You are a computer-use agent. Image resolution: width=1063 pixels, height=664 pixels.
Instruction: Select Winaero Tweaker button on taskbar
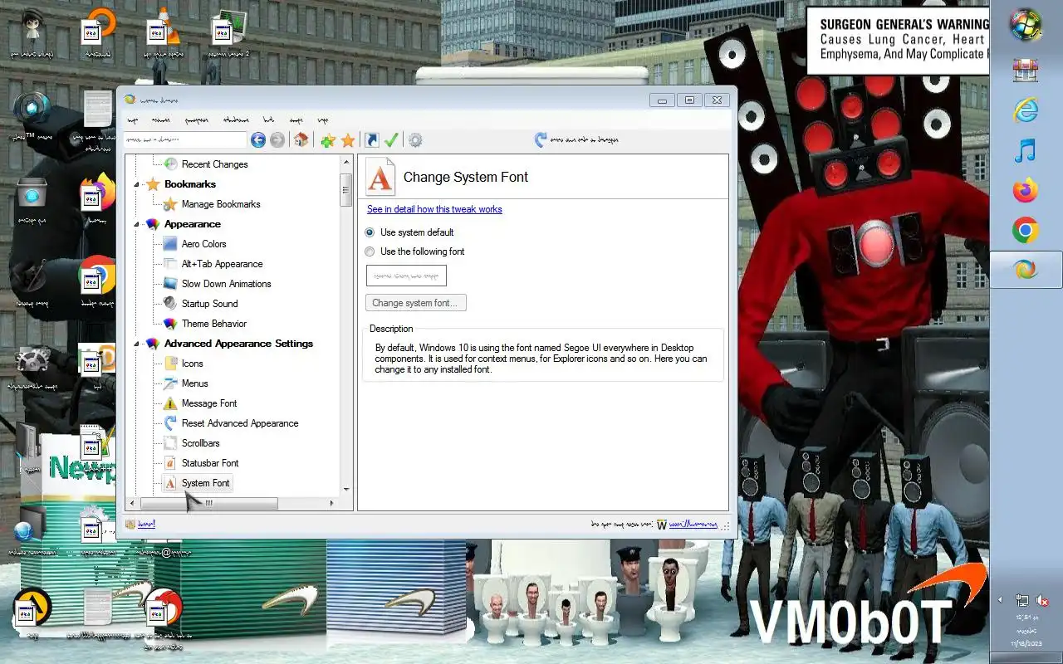(x=1026, y=270)
